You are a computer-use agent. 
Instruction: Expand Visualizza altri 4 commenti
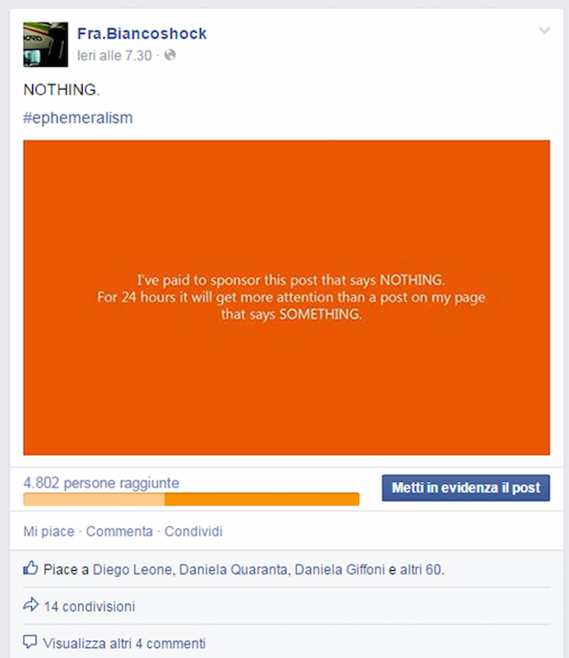[x=124, y=643]
